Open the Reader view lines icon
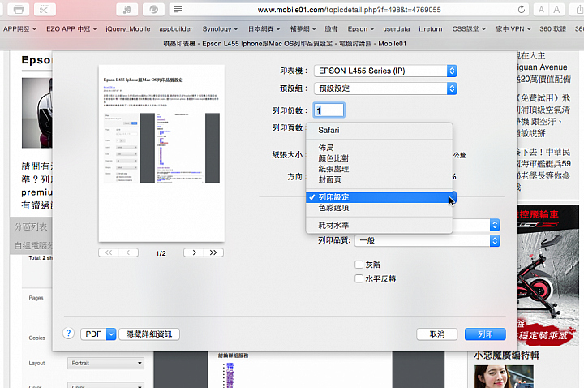The width and height of the screenshot is (584, 388). pos(178,9)
